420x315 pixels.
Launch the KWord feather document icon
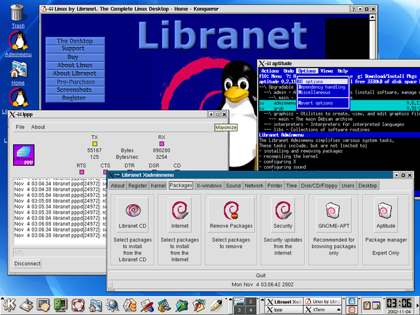(x=147, y=305)
